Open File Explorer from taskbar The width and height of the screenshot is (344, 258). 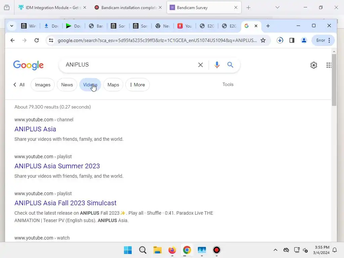point(157,250)
